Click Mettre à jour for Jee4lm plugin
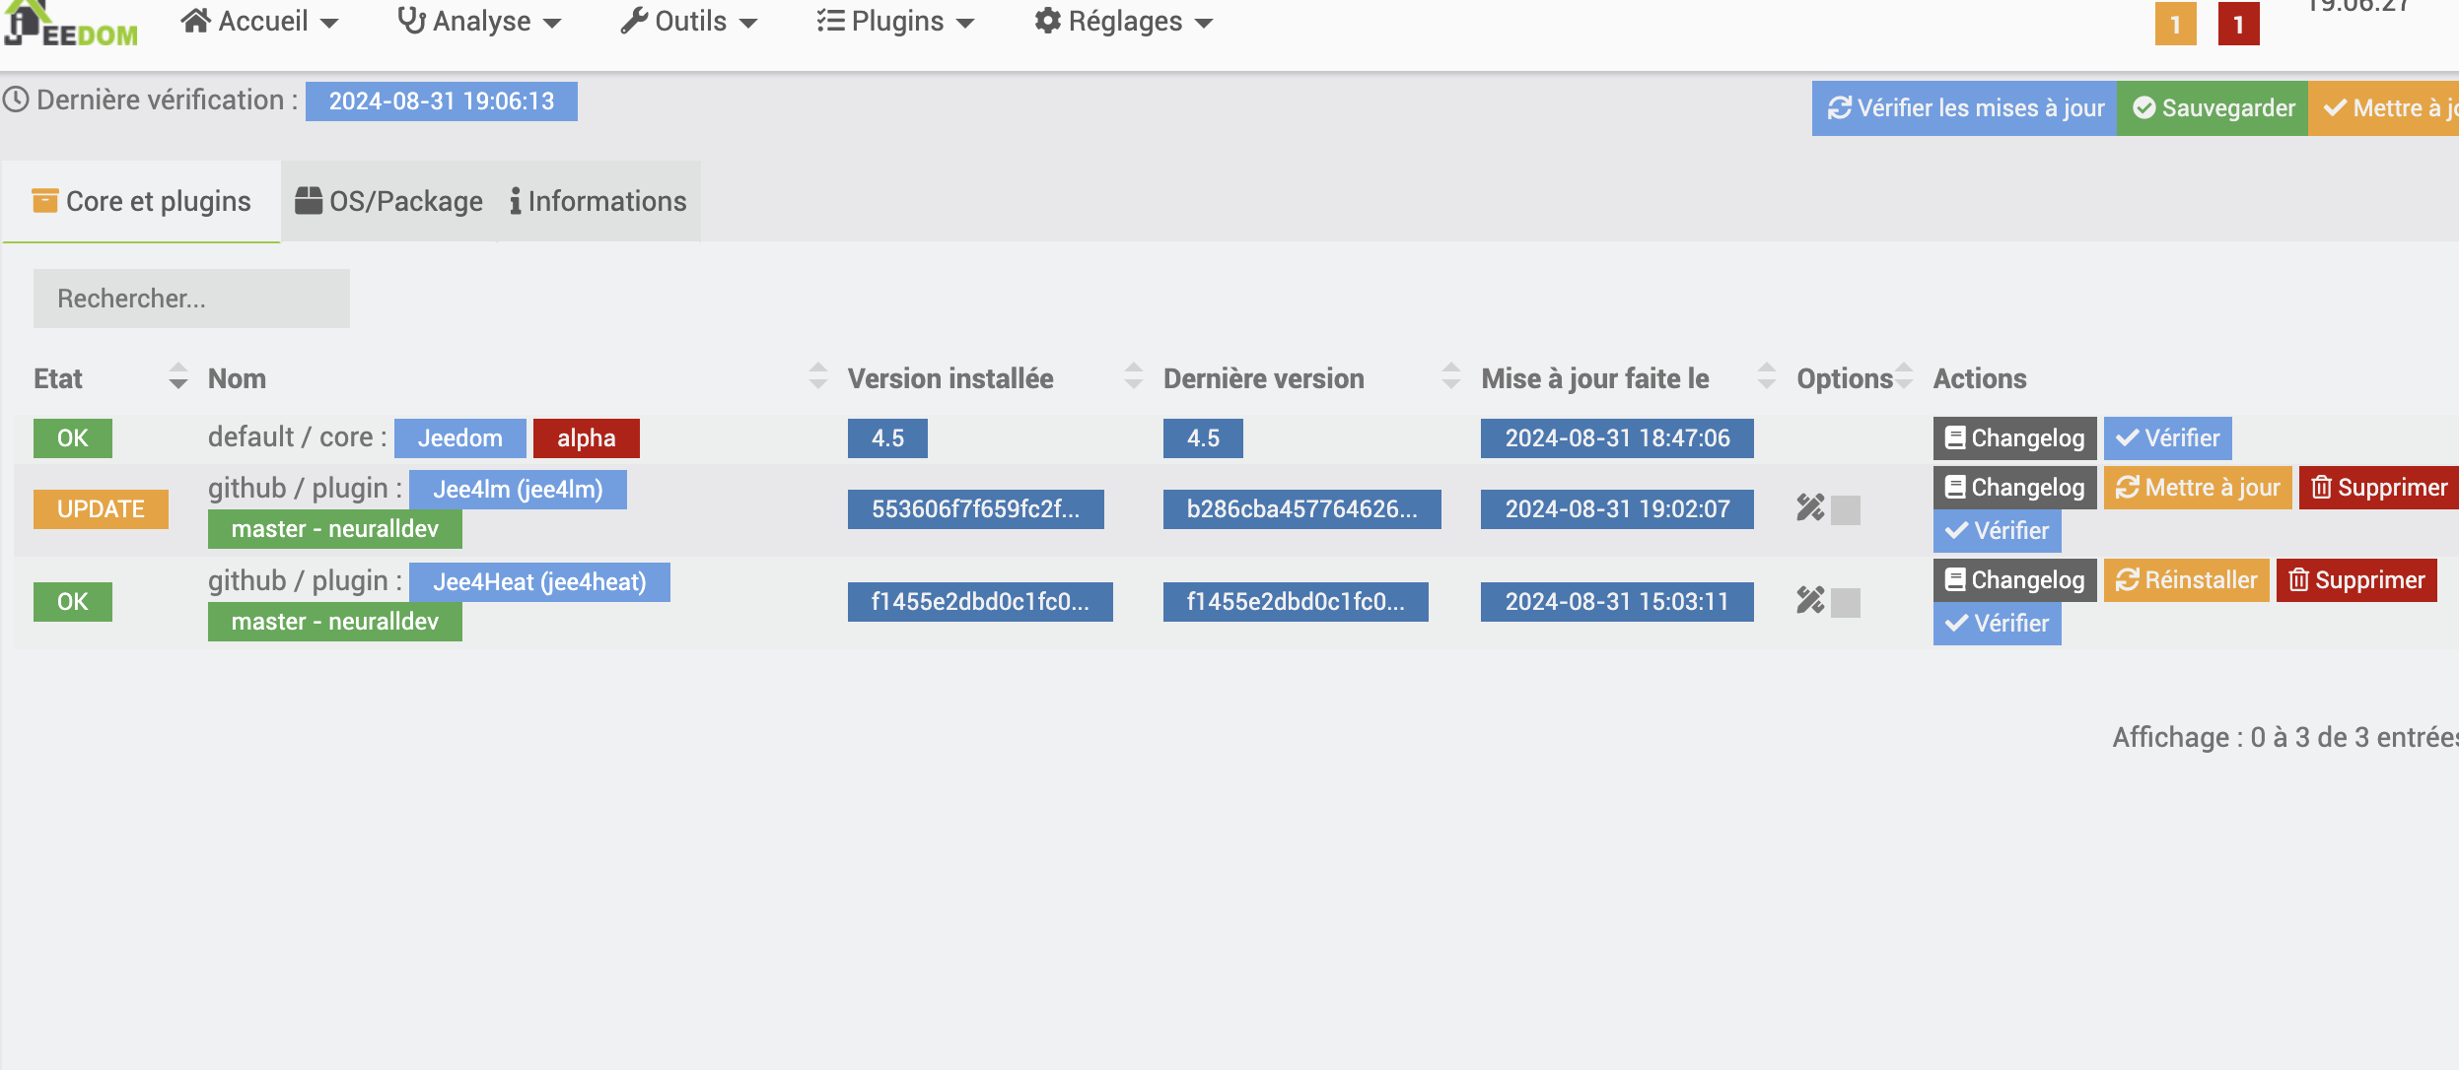The height and width of the screenshot is (1070, 2459). click(x=2197, y=488)
